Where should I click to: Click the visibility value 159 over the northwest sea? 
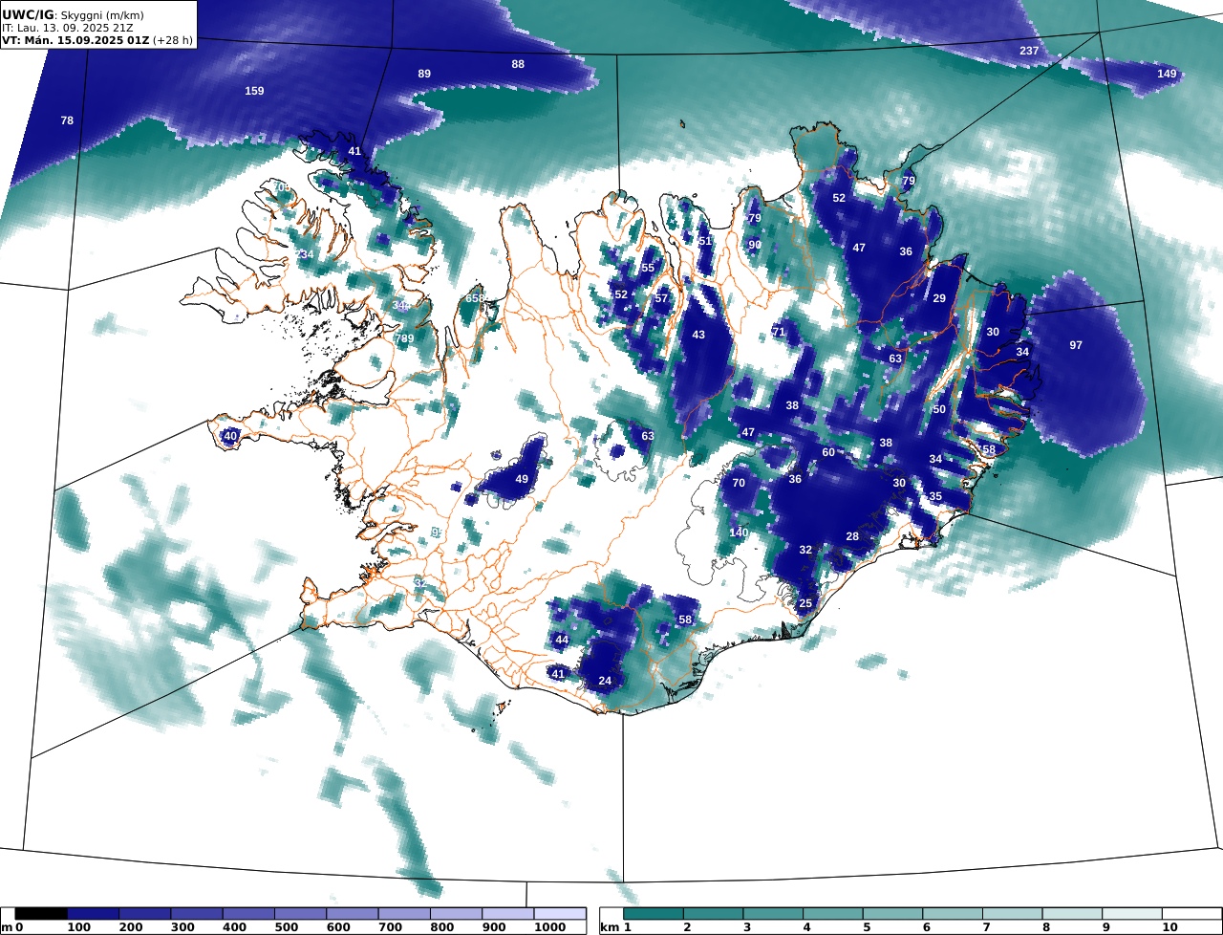tap(254, 91)
